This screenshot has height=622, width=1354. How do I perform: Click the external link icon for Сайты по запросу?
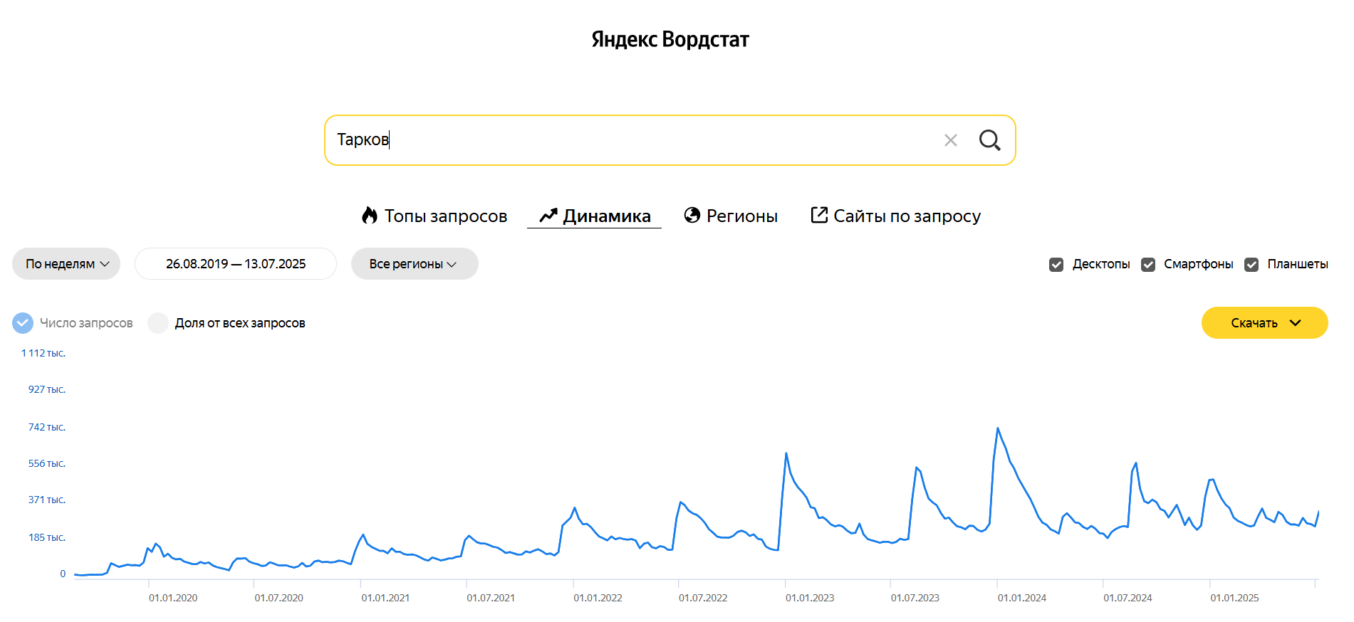(x=819, y=215)
